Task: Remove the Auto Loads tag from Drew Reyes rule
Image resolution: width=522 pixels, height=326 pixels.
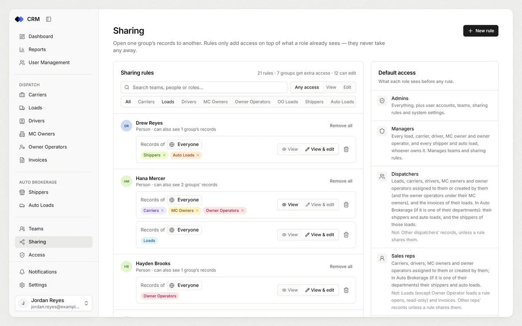Action: [198, 155]
